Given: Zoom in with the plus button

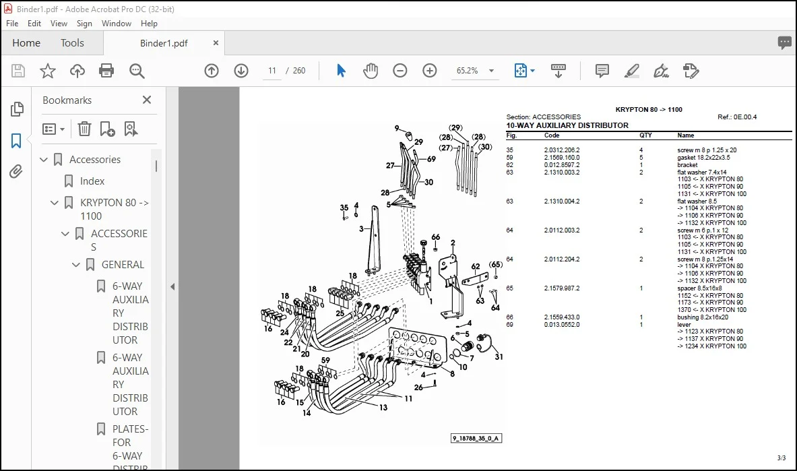Looking at the screenshot, I should coord(430,71).
